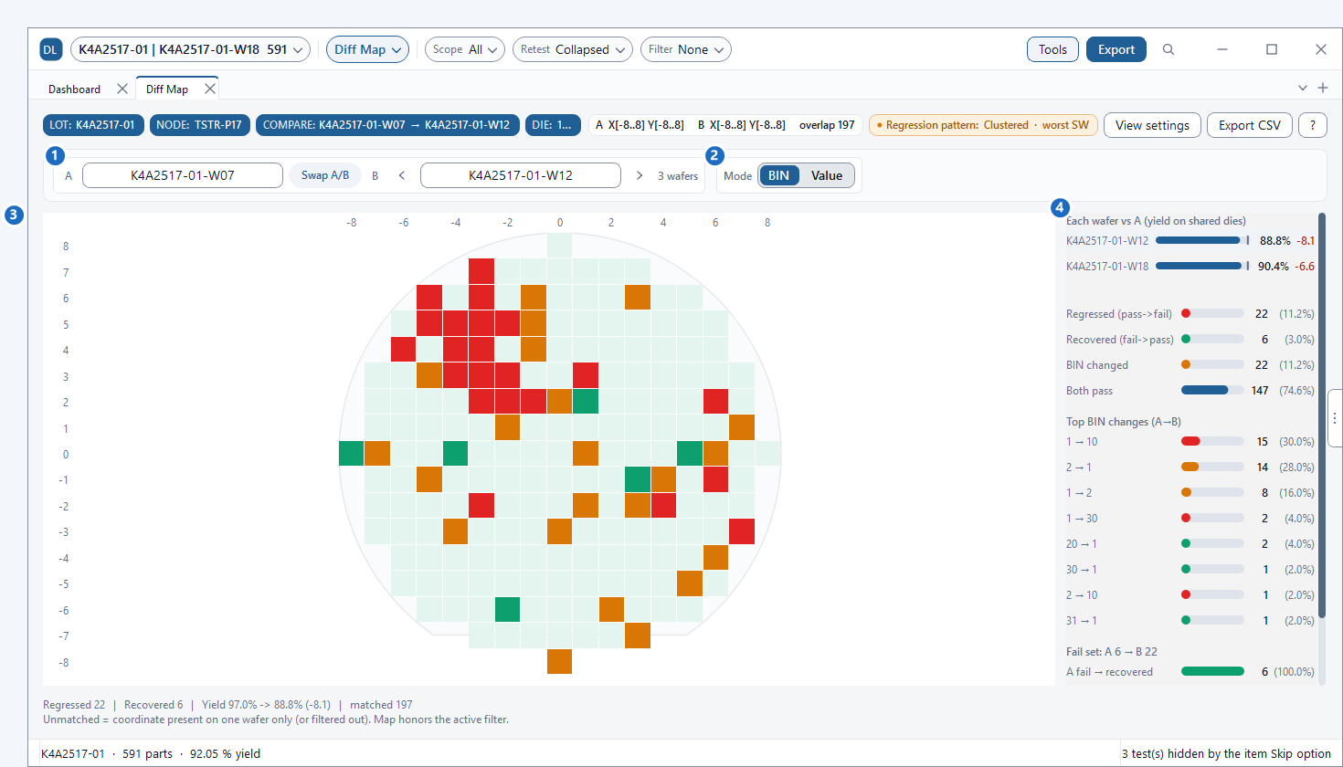Add a new tab with plus icon
The image size is (1343, 767).
click(x=1323, y=88)
